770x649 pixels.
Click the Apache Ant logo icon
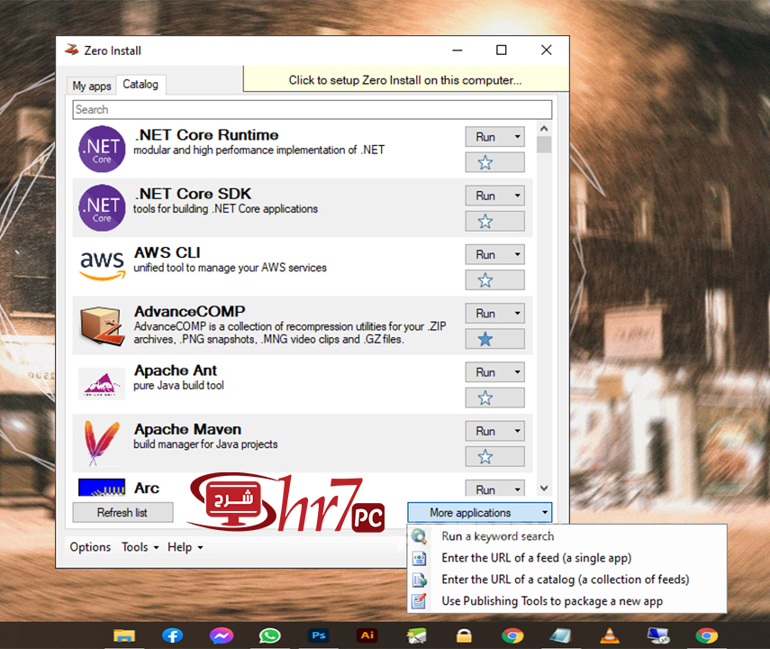point(102,384)
